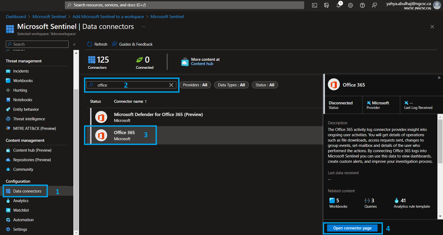Open the Data Types : All filter
Image resolution: width=443 pixels, height=235 pixels.
231,85
